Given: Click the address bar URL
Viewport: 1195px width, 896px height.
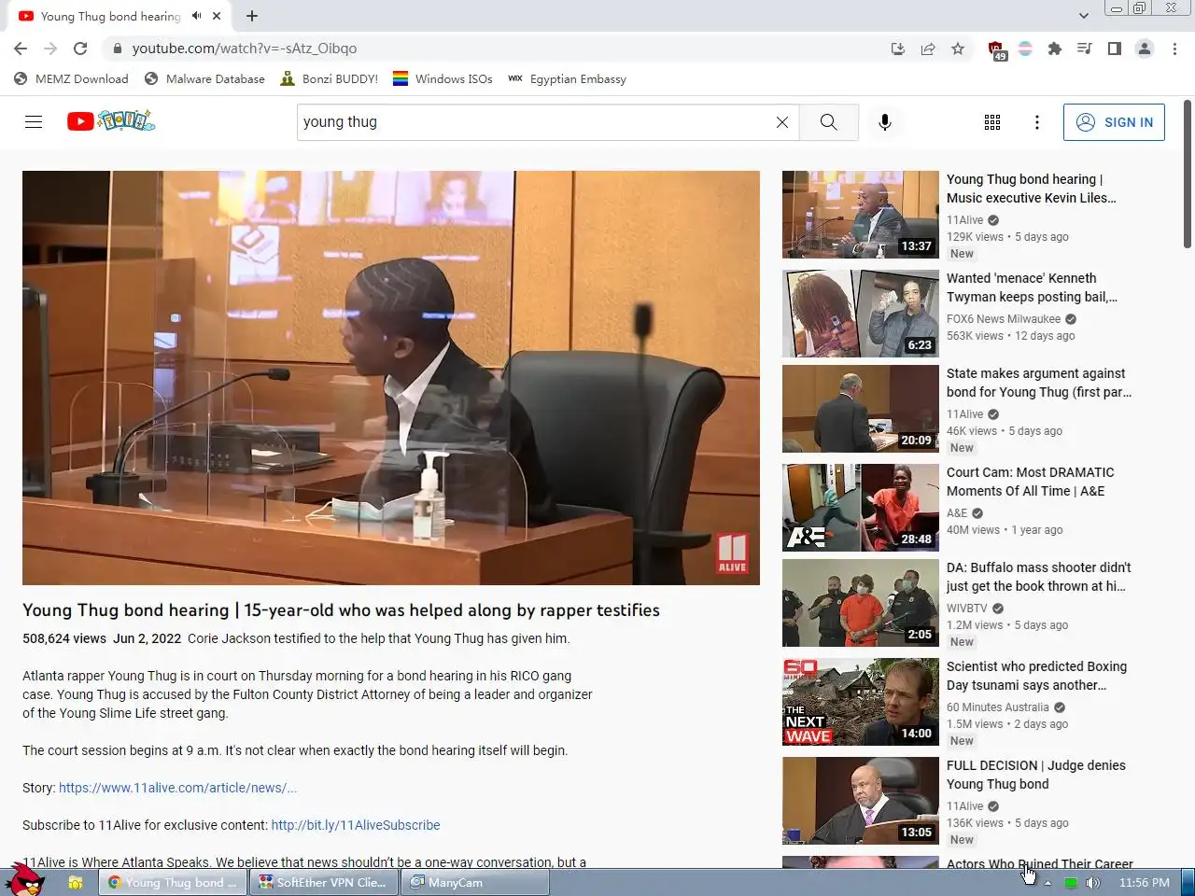Looking at the screenshot, I should (245, 49).
